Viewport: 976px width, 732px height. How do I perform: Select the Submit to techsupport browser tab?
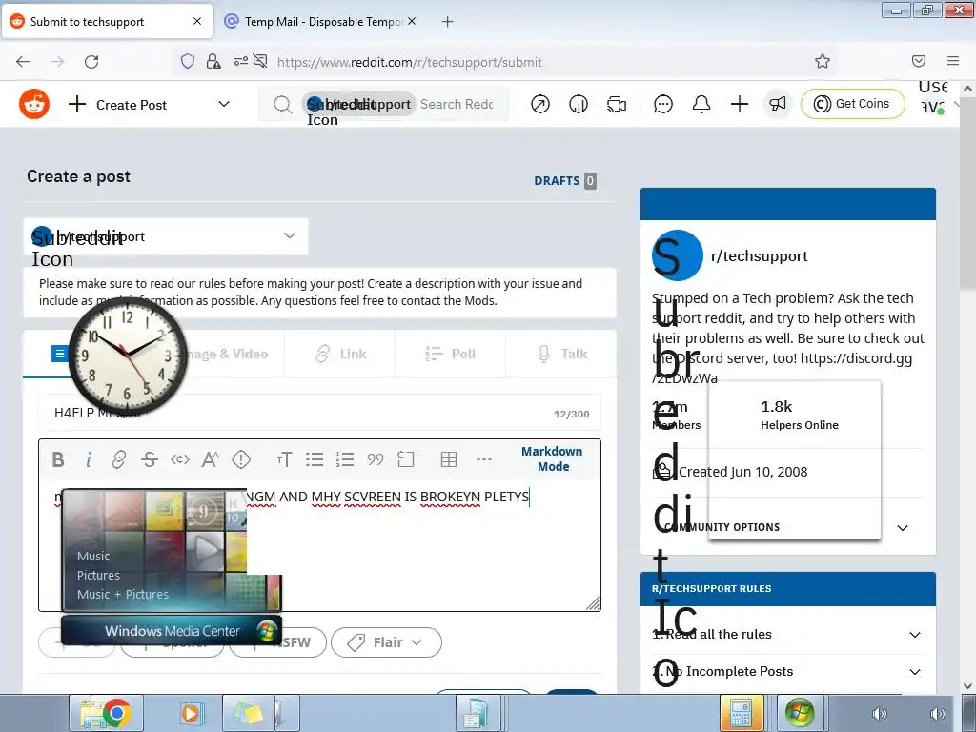[x=107, y=22]
